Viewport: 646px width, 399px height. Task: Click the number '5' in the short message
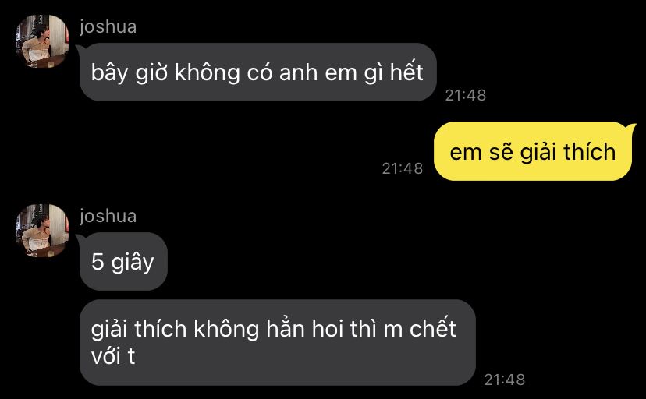coord(98,262)
